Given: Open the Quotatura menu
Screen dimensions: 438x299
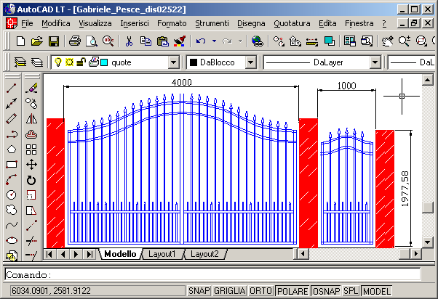Looking at the screenshot, I should pos(292,23).
